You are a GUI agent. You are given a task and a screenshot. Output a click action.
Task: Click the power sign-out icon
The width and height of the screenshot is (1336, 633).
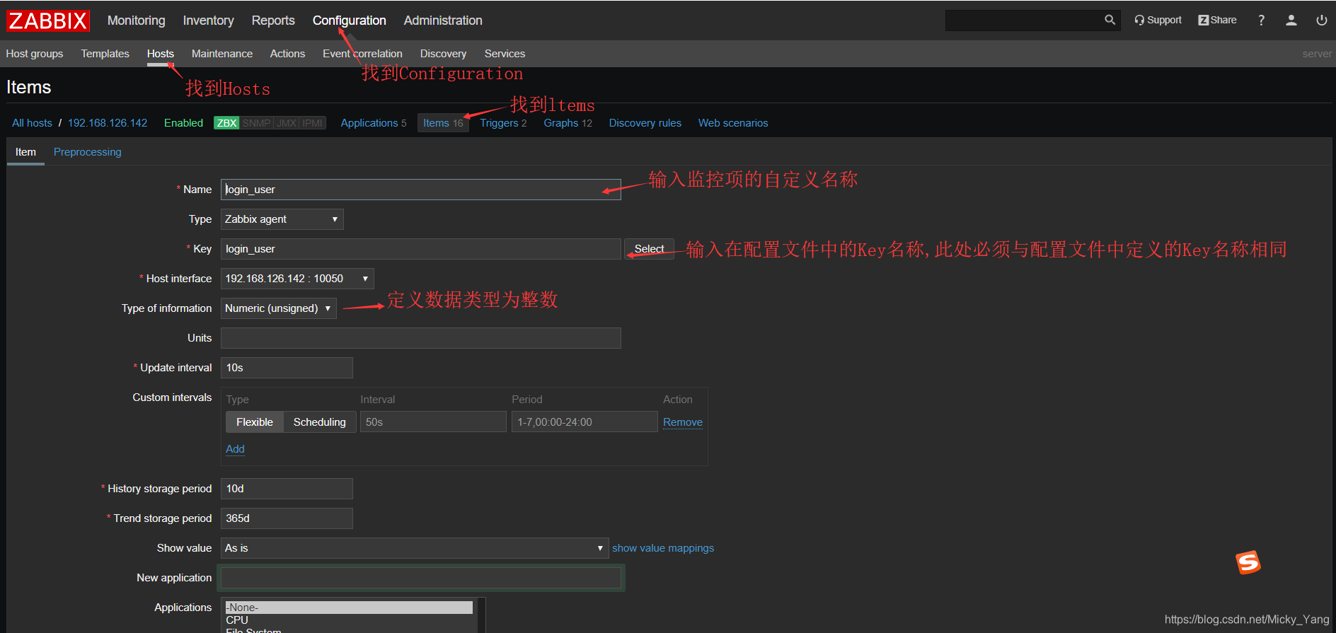click(1321, 21)
